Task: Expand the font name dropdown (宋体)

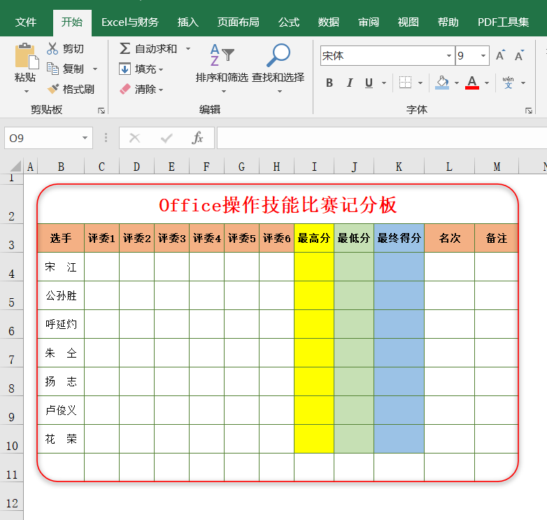Action: [448, 56]
